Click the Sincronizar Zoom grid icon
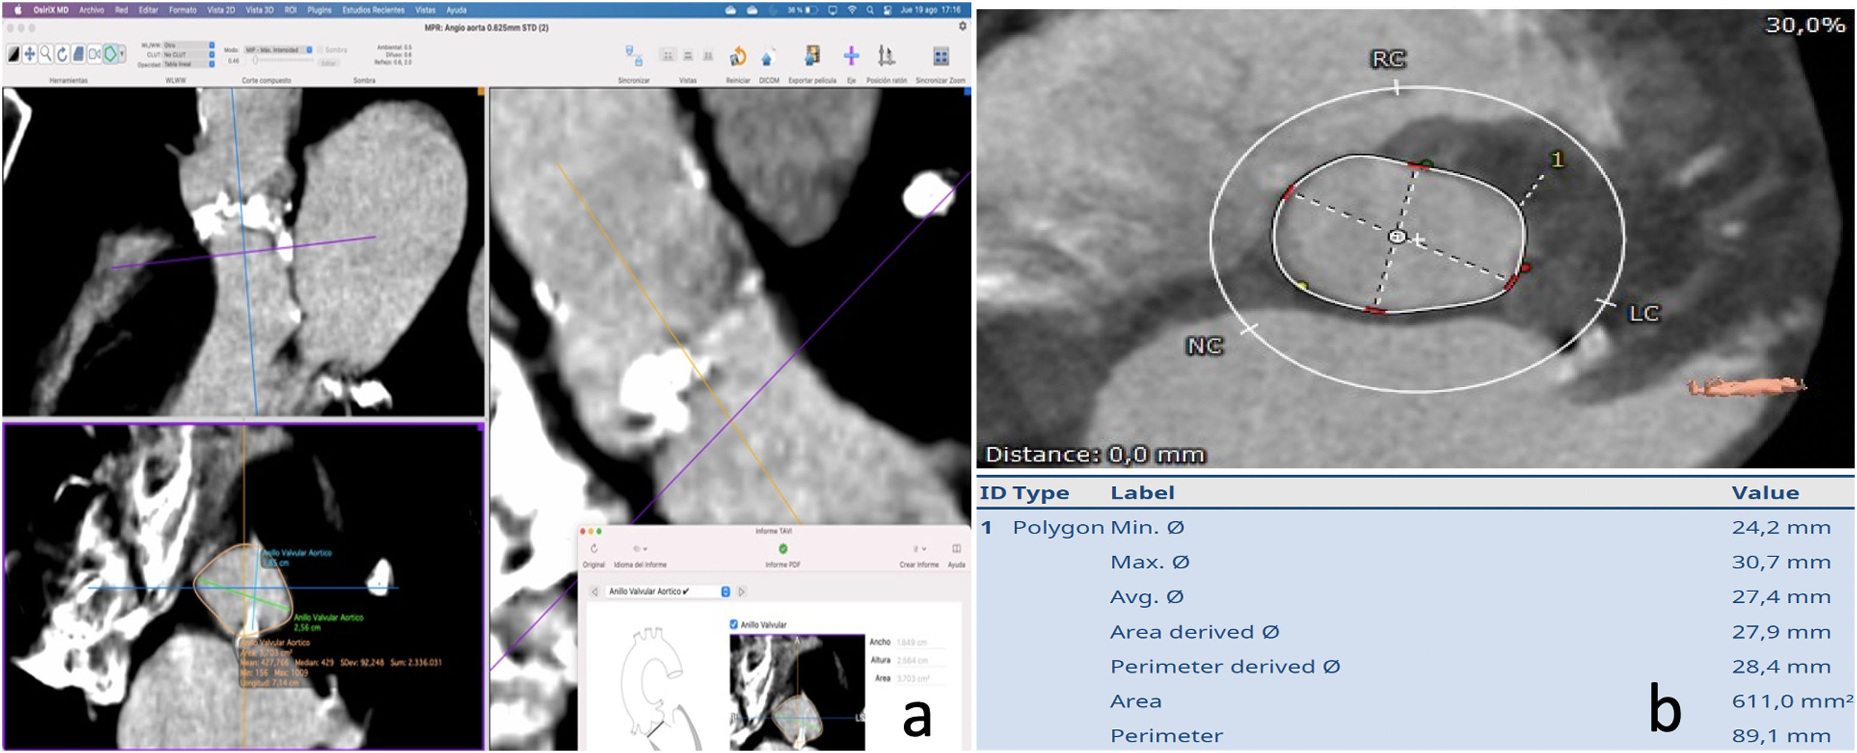The width and height of the screenshot is (1857, 753). (940, 57)
